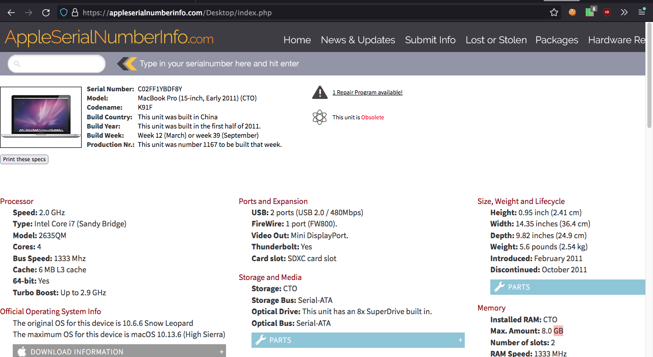Screen dimensions: 653x357
Task: Click Print these specs button
Action: (24, 159)
